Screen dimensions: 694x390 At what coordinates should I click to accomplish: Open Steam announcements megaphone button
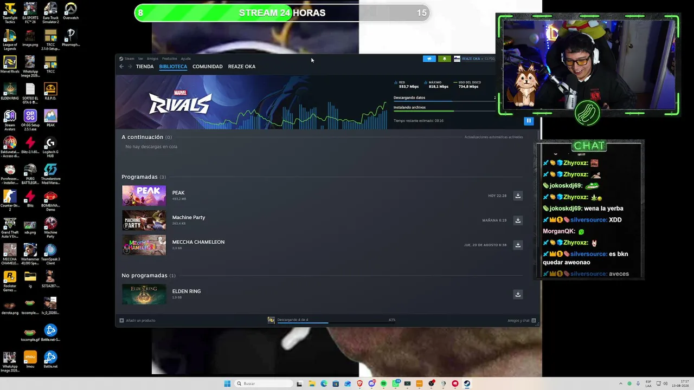(x=429, y=58)
